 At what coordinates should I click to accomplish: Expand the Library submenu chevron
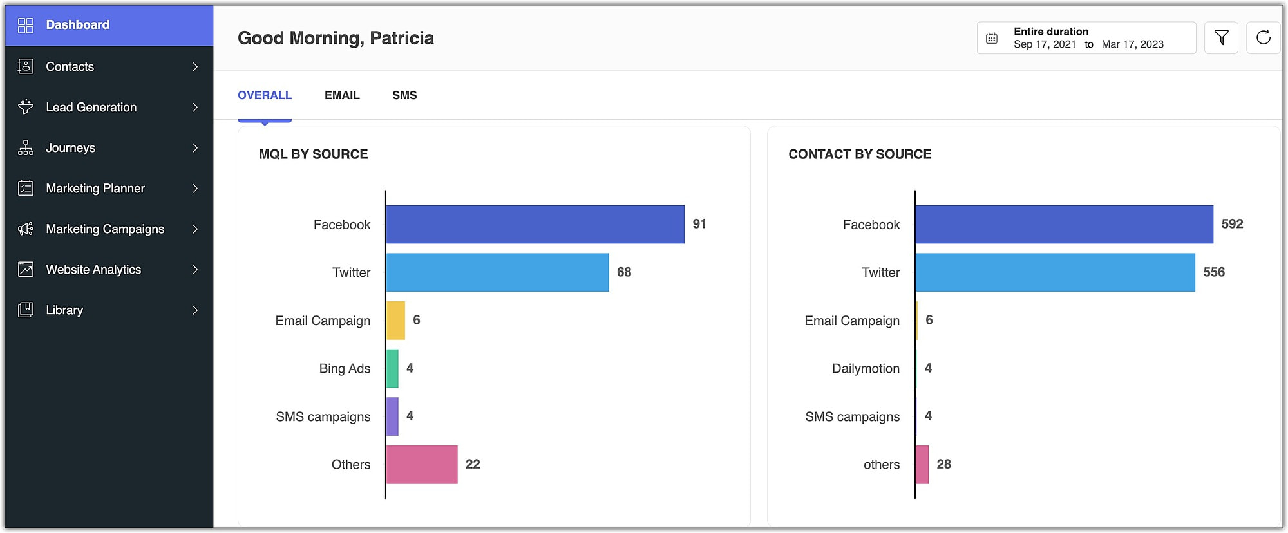coord(195,310)
